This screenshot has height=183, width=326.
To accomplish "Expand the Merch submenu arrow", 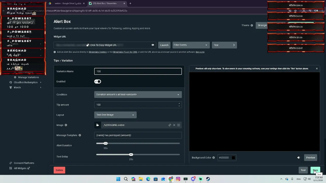I will click(40, 87).
